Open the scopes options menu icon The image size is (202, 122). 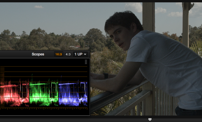point(86,62)
